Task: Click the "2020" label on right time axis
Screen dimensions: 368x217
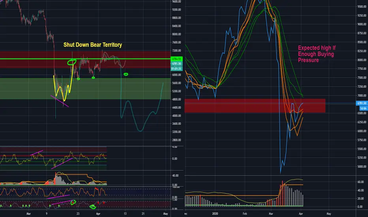Action: 215,213
